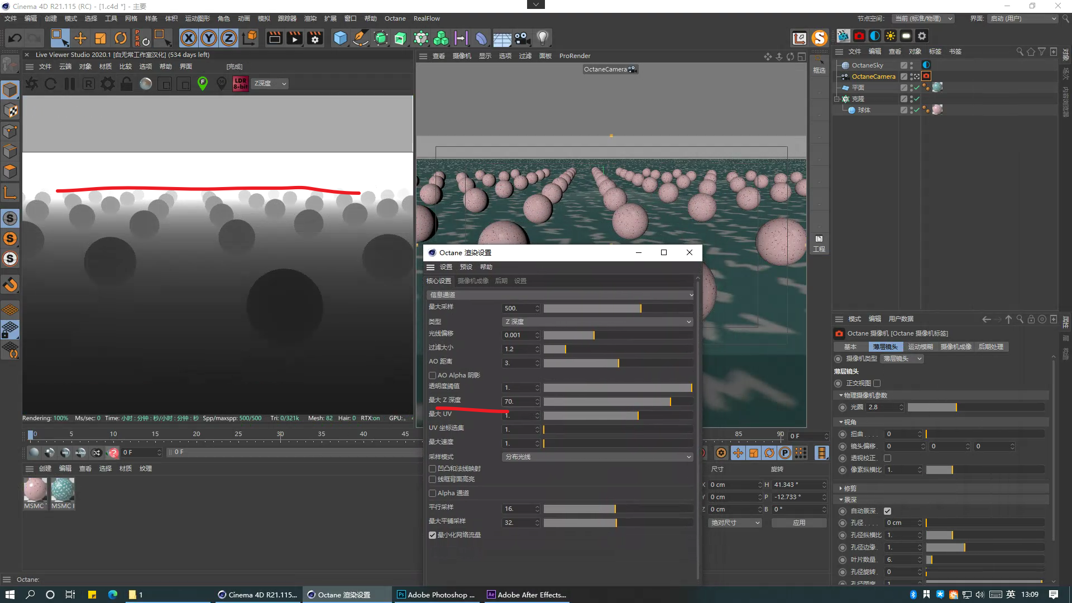
Task: Enable Alpha 通道 checkbox
Action: click(432, 493)
